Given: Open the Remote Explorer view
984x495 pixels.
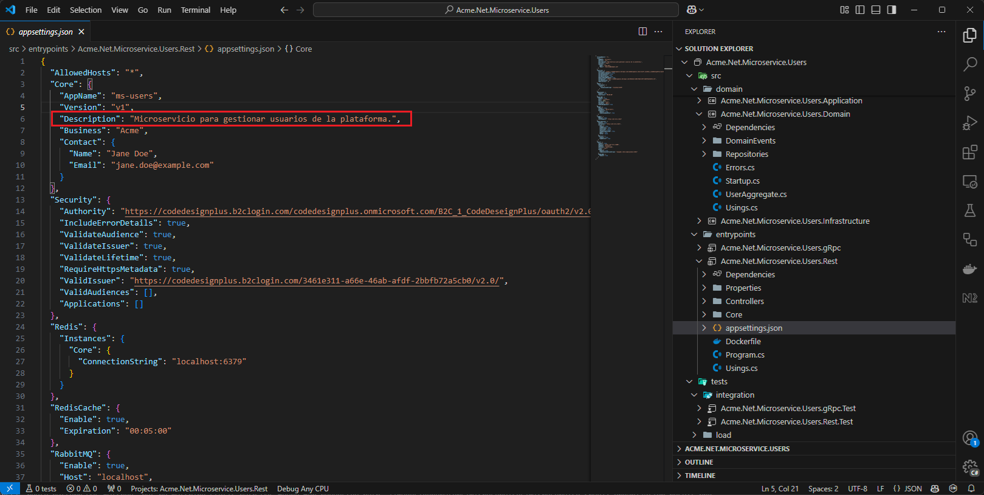Looking at the screenshot, I should pyautogui.click(x=970, y=181).
